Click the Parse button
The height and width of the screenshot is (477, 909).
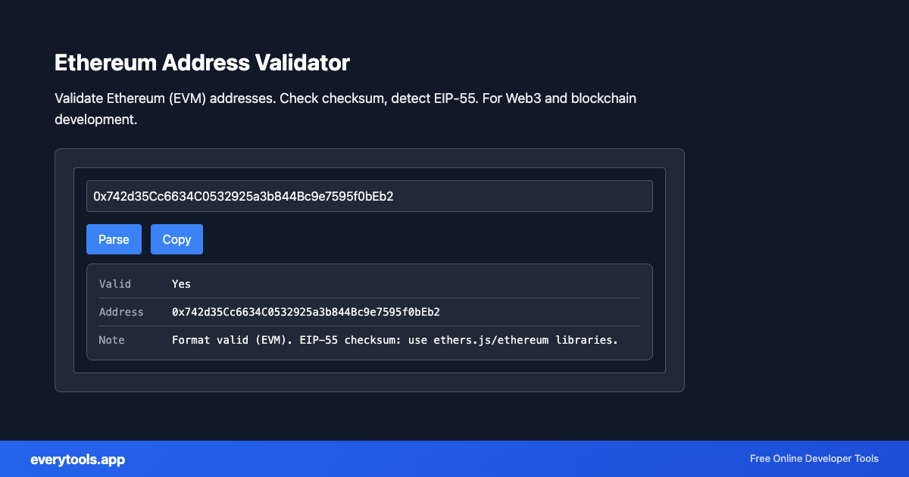click(x=114, y=238)
